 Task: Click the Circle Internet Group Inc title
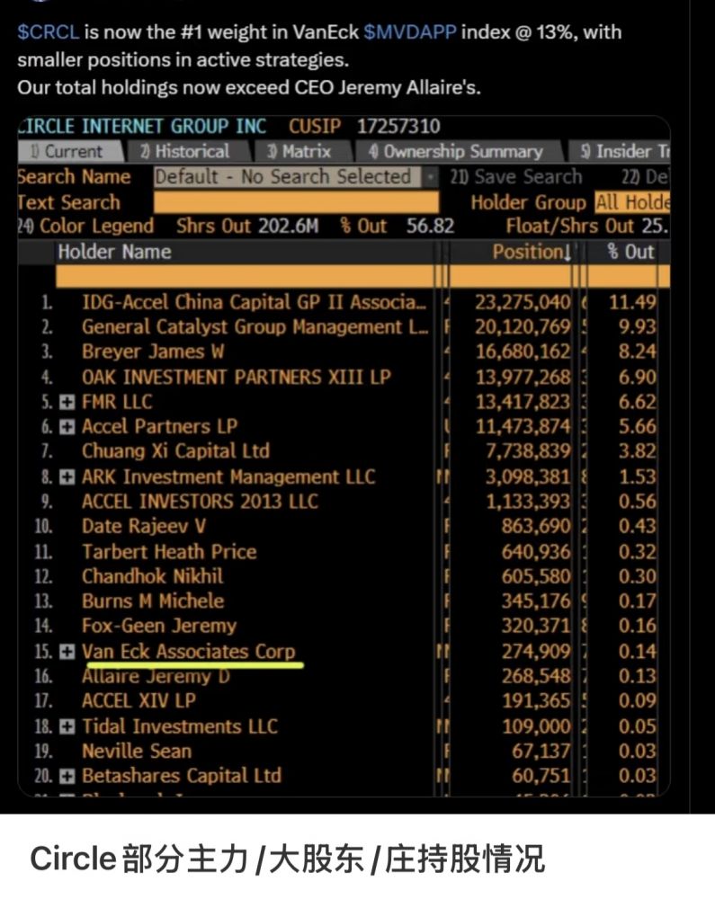click(x=142, y=126)
